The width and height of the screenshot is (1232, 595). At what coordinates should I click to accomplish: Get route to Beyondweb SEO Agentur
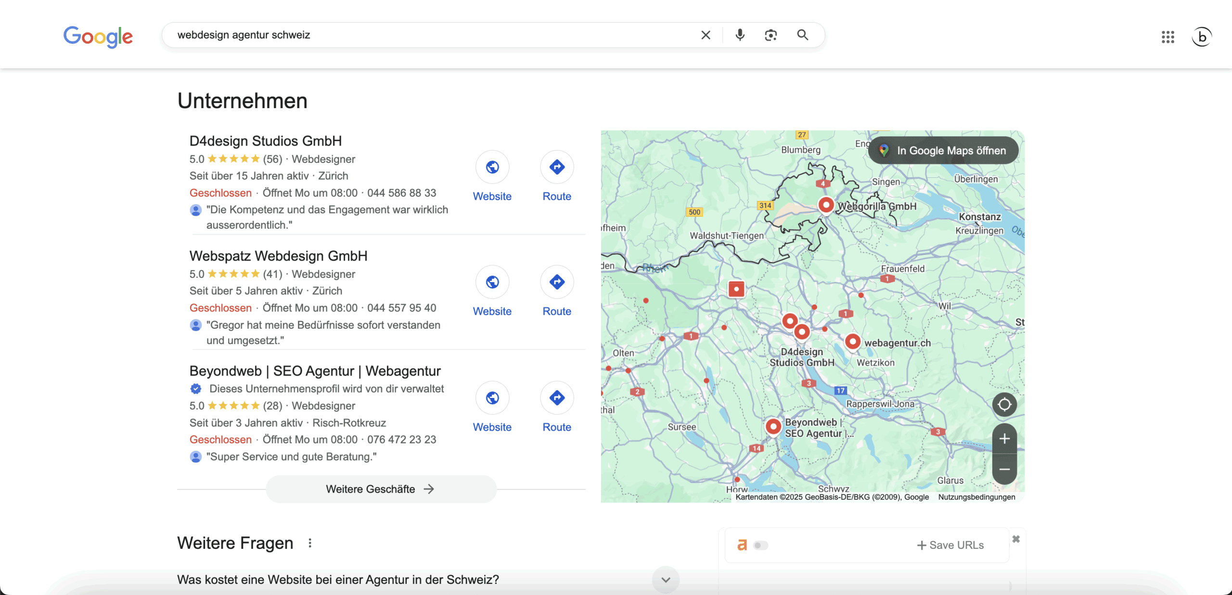pyautogui.click(x=557, y=397)
